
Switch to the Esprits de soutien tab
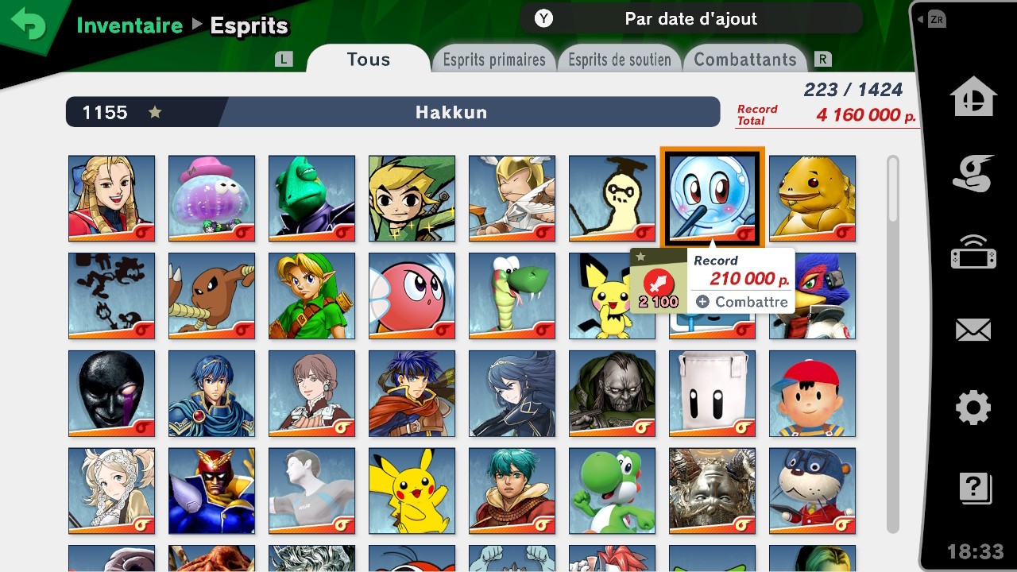click(x=620, y=60)
